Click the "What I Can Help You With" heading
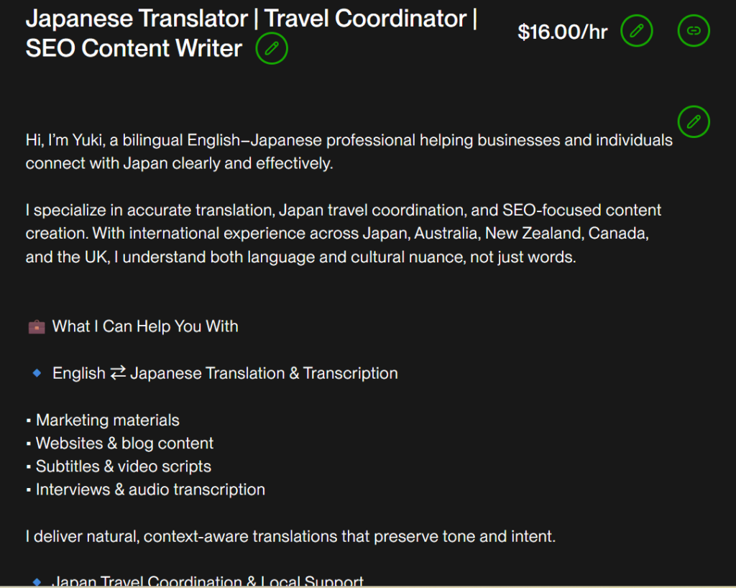 click(145, 326)
